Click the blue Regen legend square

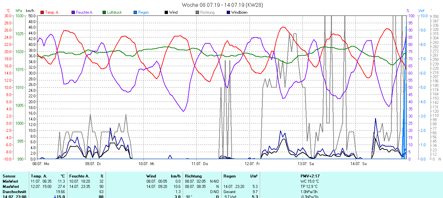[x=135, y=12]
